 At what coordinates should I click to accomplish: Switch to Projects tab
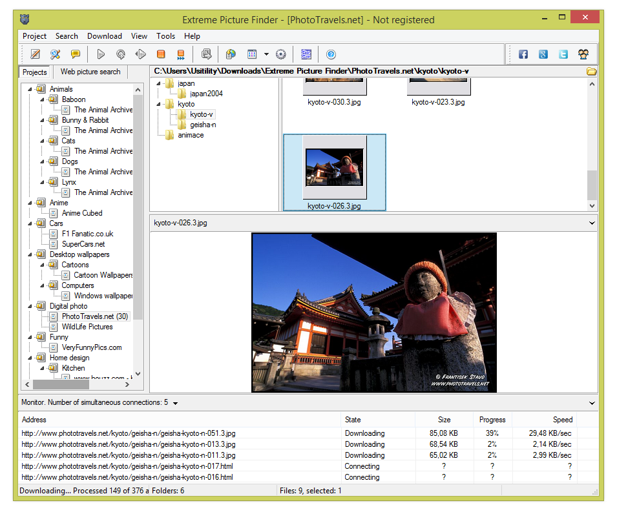pos(35,72)
